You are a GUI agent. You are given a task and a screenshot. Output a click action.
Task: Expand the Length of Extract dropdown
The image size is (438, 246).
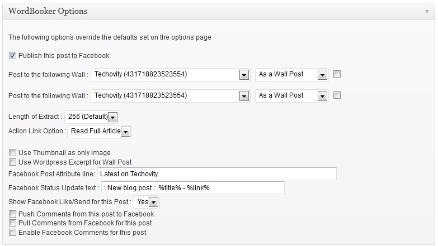click(x=112, y=117)
